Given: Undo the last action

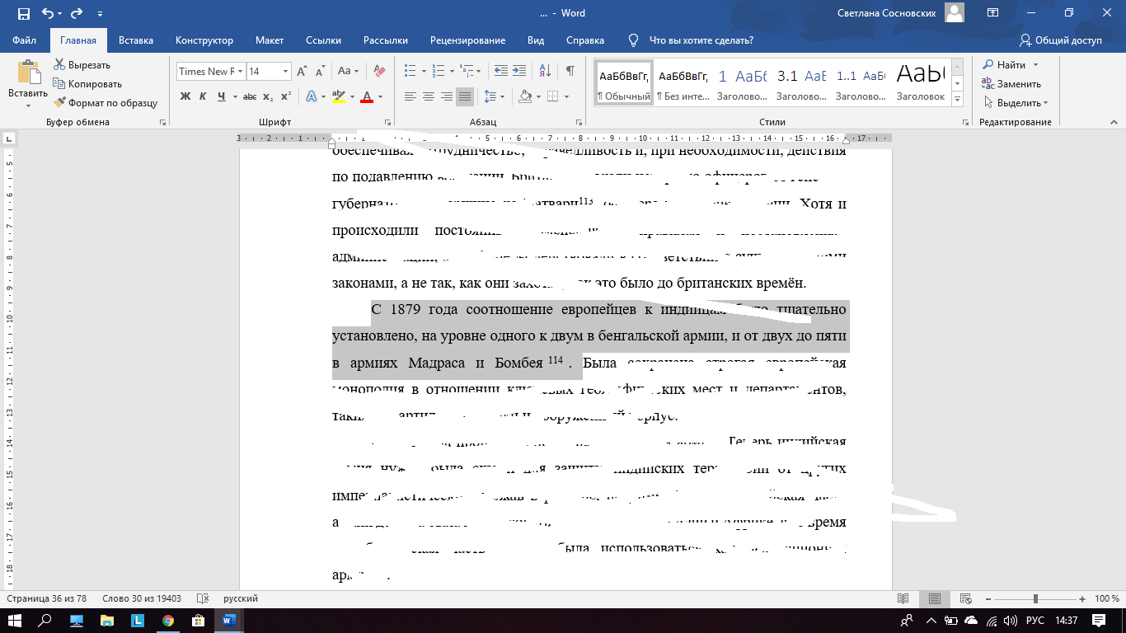Looking at the screenshot, I should tap(48, 13).
